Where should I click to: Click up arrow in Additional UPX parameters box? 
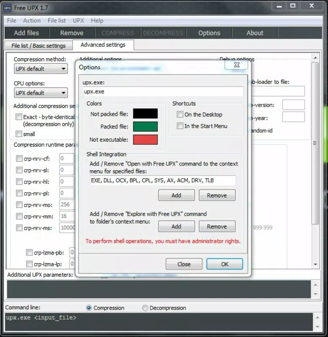[315, 285]
